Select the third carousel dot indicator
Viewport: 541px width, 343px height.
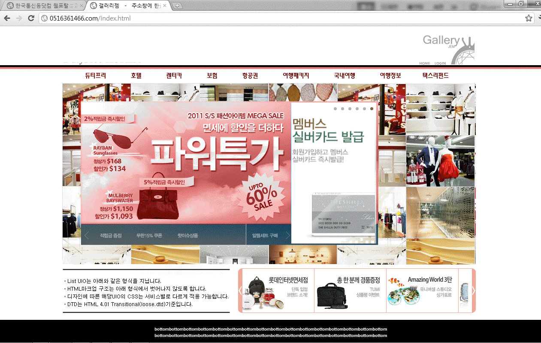point(350,109)
